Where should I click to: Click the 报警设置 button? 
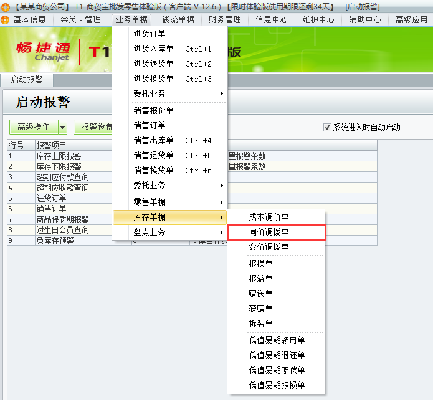(94, 127)
